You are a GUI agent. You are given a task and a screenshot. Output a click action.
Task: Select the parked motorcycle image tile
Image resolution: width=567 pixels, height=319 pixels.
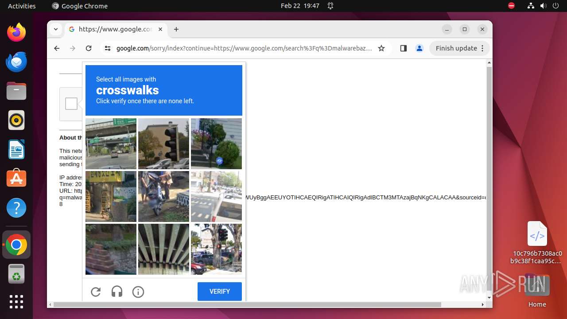tap(163, 196)
